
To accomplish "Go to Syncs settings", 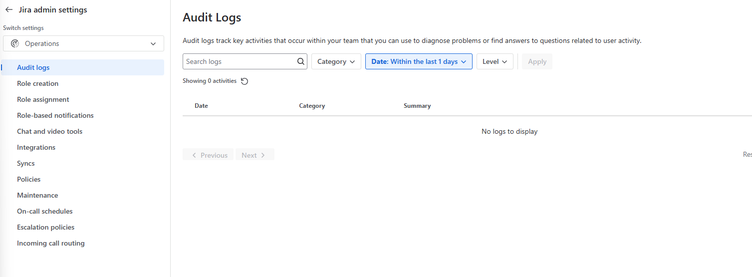I will pos(26,163).
